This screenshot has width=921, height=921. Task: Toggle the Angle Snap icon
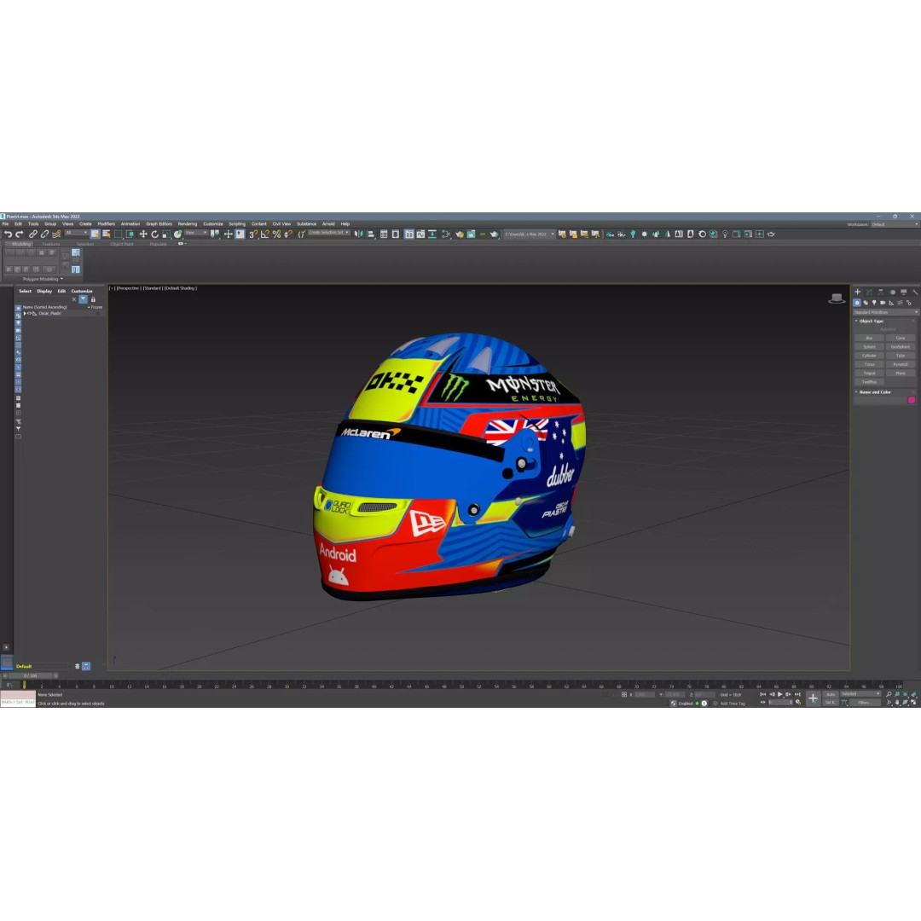click(265, 235)
